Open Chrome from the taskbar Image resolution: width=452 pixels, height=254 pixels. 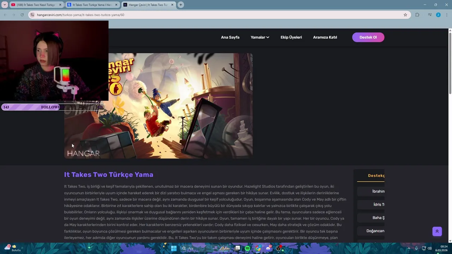point(258,248)
